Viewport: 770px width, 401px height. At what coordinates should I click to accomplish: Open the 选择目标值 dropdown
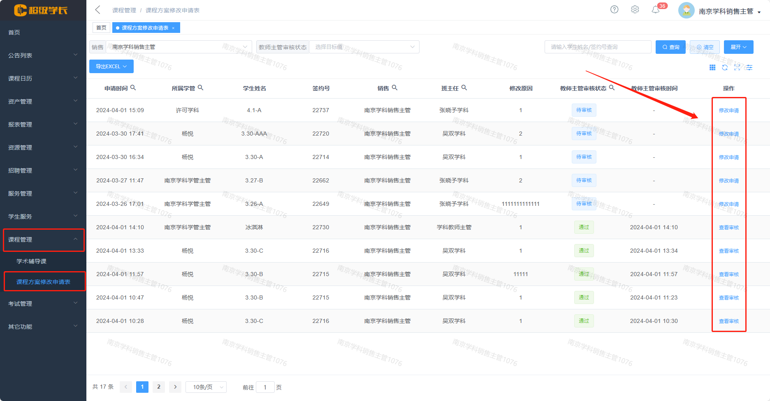[x=364, y=46]
